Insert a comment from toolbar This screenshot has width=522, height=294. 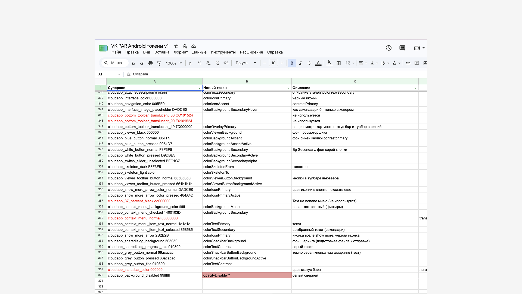coord(417,63)
